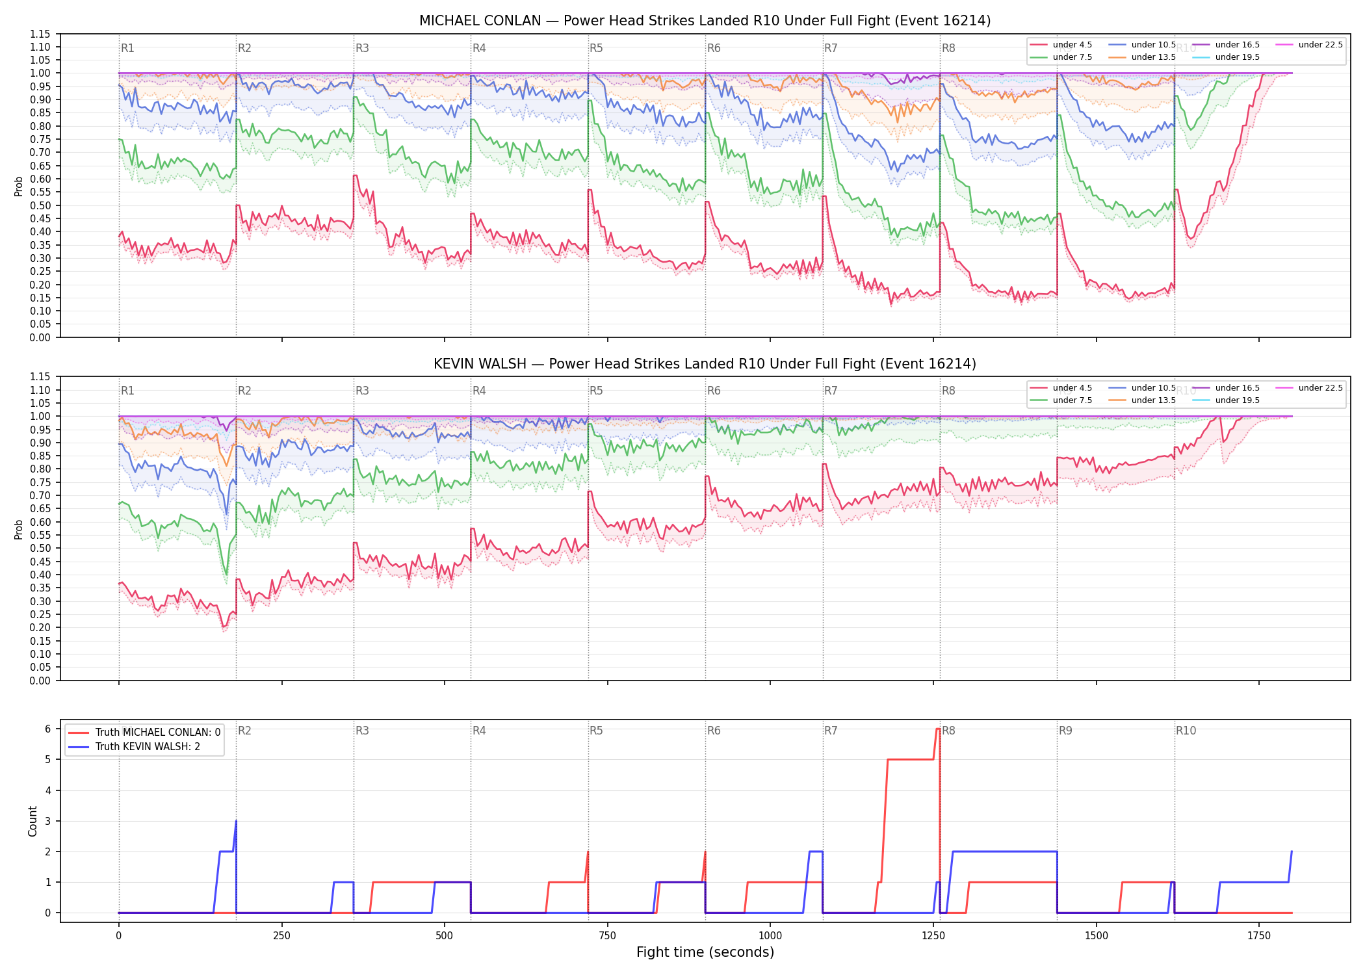Viewport: 1365px width, 975px height.
Task: Click 'under 7.5' legend entry in Conlan chart
Action: 1061,57
